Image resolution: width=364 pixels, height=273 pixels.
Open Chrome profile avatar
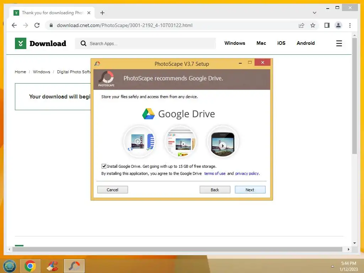[338, 25]
